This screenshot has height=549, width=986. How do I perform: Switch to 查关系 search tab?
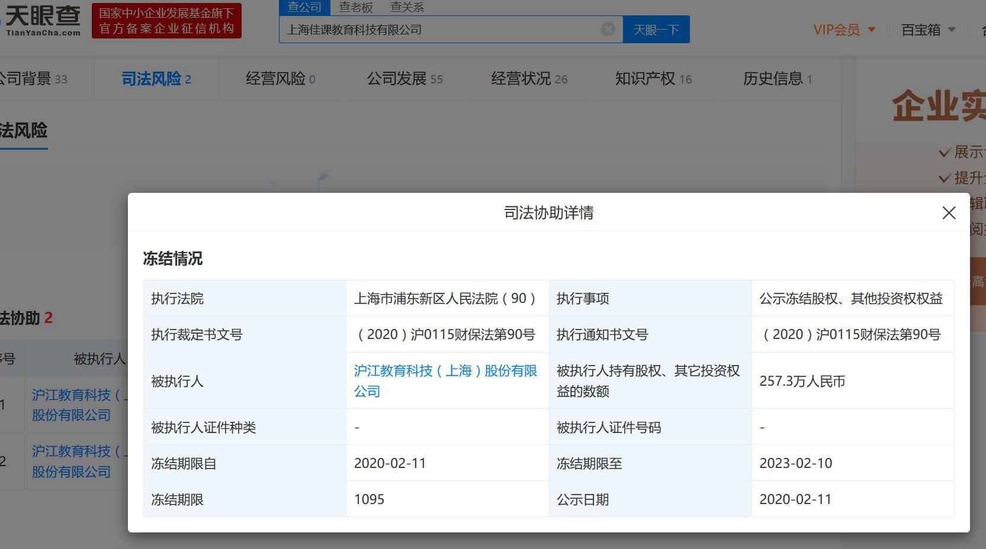407,7
